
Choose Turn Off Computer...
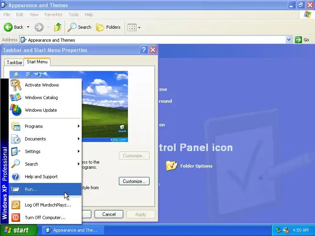click(x=45, y=218)
